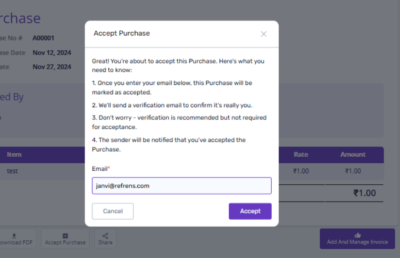The height and width of the screenshot is (258, 400).
Task: Click the Email field label
Action: tap(101, 169)
